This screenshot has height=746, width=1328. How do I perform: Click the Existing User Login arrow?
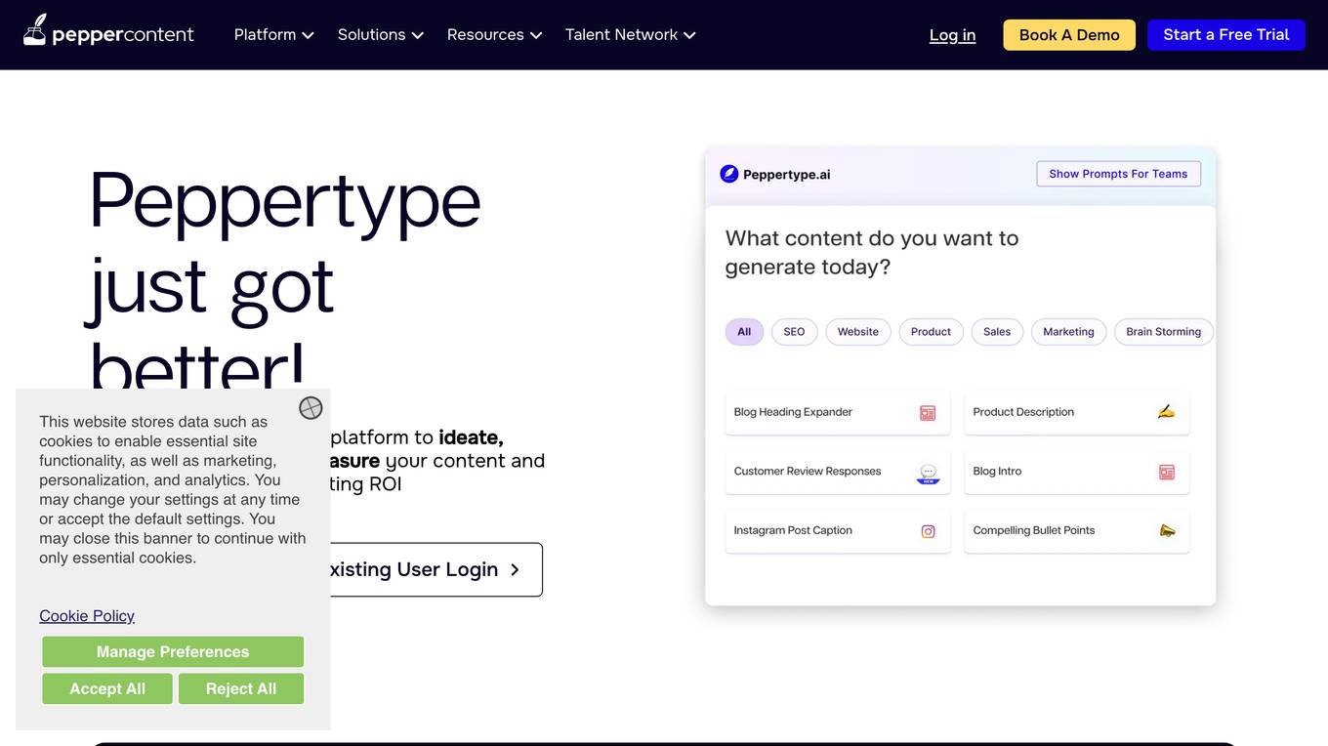516,569
